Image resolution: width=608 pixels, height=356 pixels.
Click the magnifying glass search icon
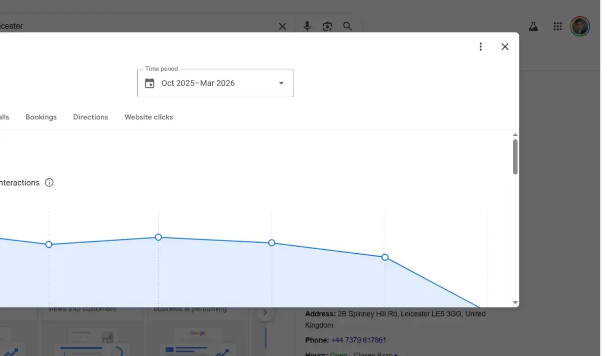click(348, 26)
